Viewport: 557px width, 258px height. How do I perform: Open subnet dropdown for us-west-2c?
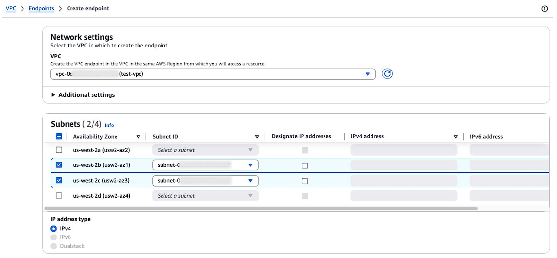point(205,181)
